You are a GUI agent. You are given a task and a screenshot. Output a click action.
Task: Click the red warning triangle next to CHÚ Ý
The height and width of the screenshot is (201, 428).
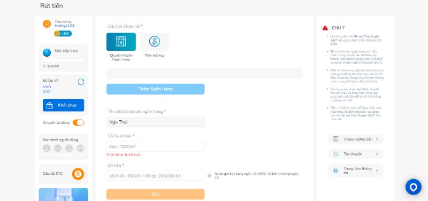(x=325, y=28)
